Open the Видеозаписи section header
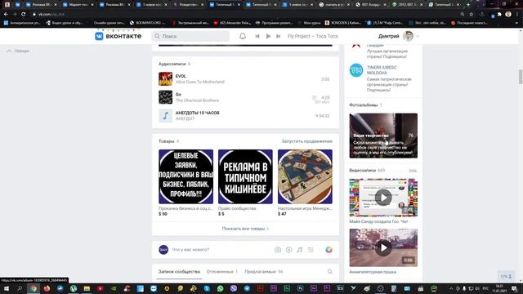The height and width of the screenshot is (294, 523). pyautogui.click(x=363, y=171)
